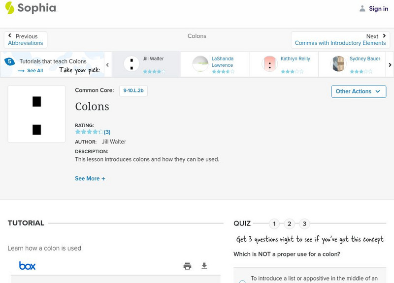Viewport: 394px width, 283px height.
Task: Click the print icon in tutorial viewer
Action: (187, 266)
